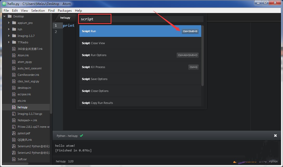Choose Script: Save Options command
The width and height of the screenshot is (283, 167).
tap(140, 79)
